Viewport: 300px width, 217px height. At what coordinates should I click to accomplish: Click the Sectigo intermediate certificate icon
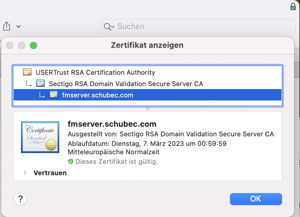point(40,83)
